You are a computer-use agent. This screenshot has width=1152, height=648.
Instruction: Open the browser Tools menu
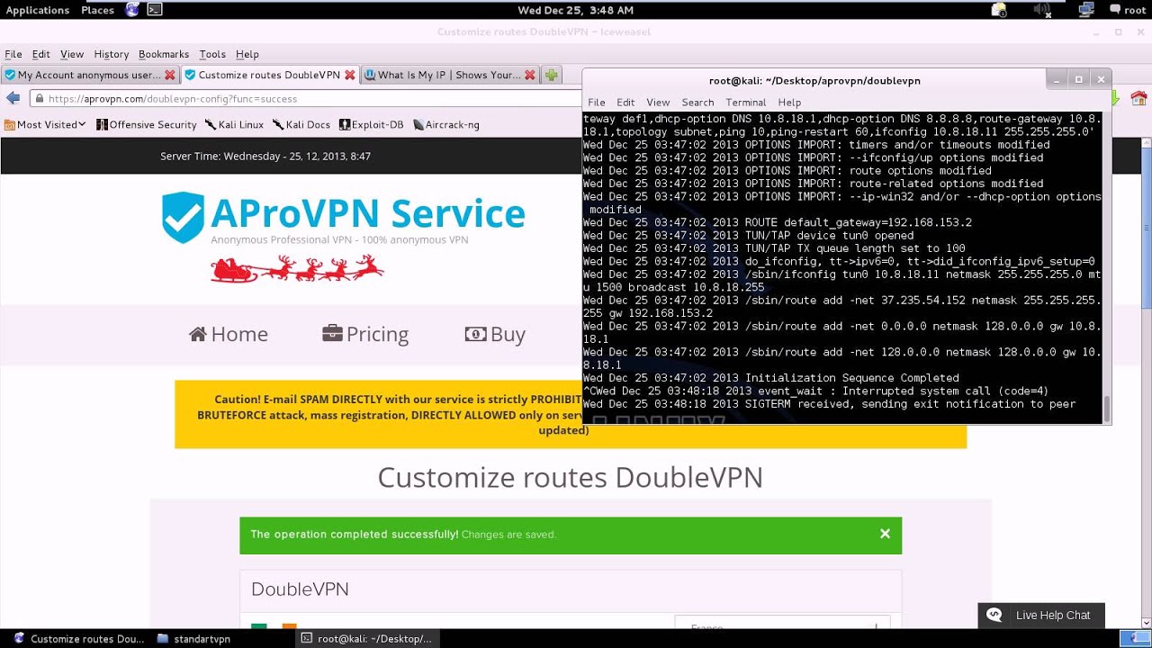point(212,54)
